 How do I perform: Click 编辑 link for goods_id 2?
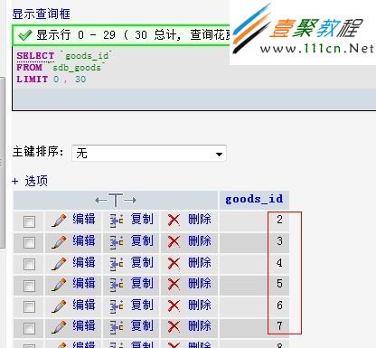coord(84,219)
